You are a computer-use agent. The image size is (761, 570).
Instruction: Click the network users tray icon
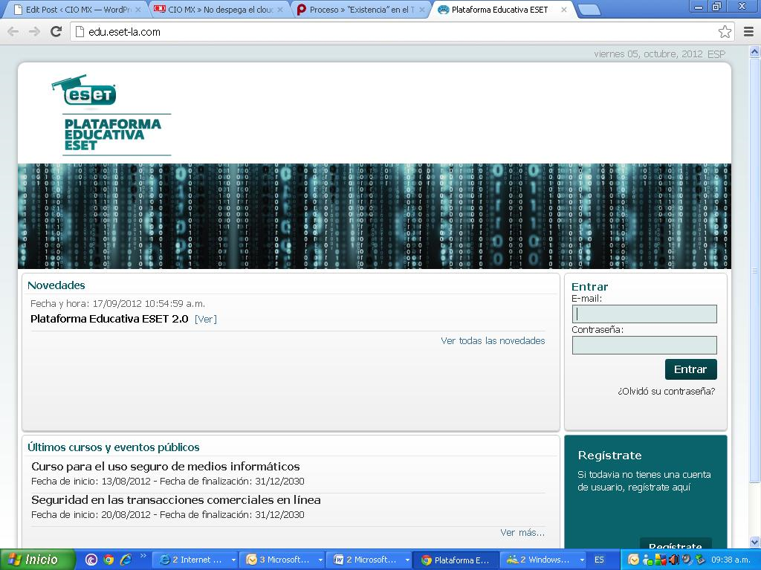(x=647, y=560)
